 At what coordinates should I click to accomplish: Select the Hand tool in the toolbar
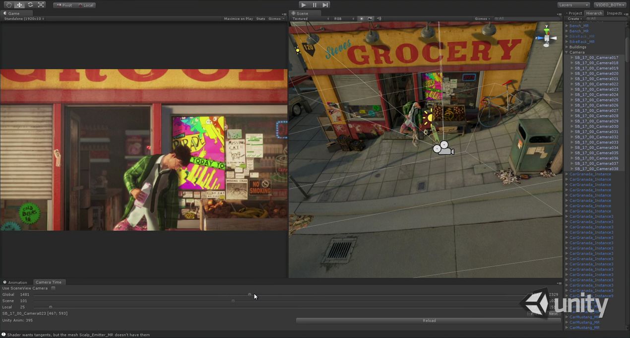8,5
